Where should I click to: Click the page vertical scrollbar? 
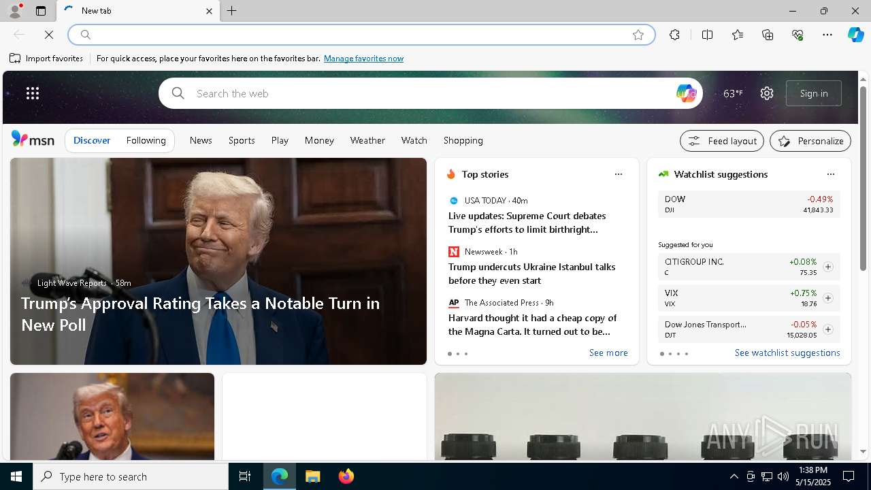click(x=863, y=178)
